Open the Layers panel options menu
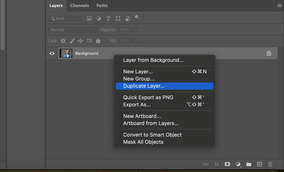Screen dimensions: 284x172 279,6
